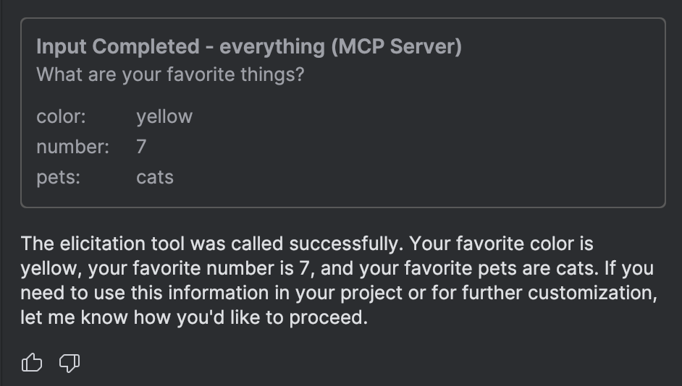This screenshot has height=386, width=682.
Task: Click the cats value
Action: tap(155, 177)
